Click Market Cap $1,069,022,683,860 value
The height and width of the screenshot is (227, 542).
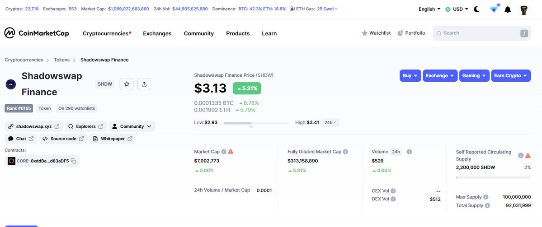128,9
